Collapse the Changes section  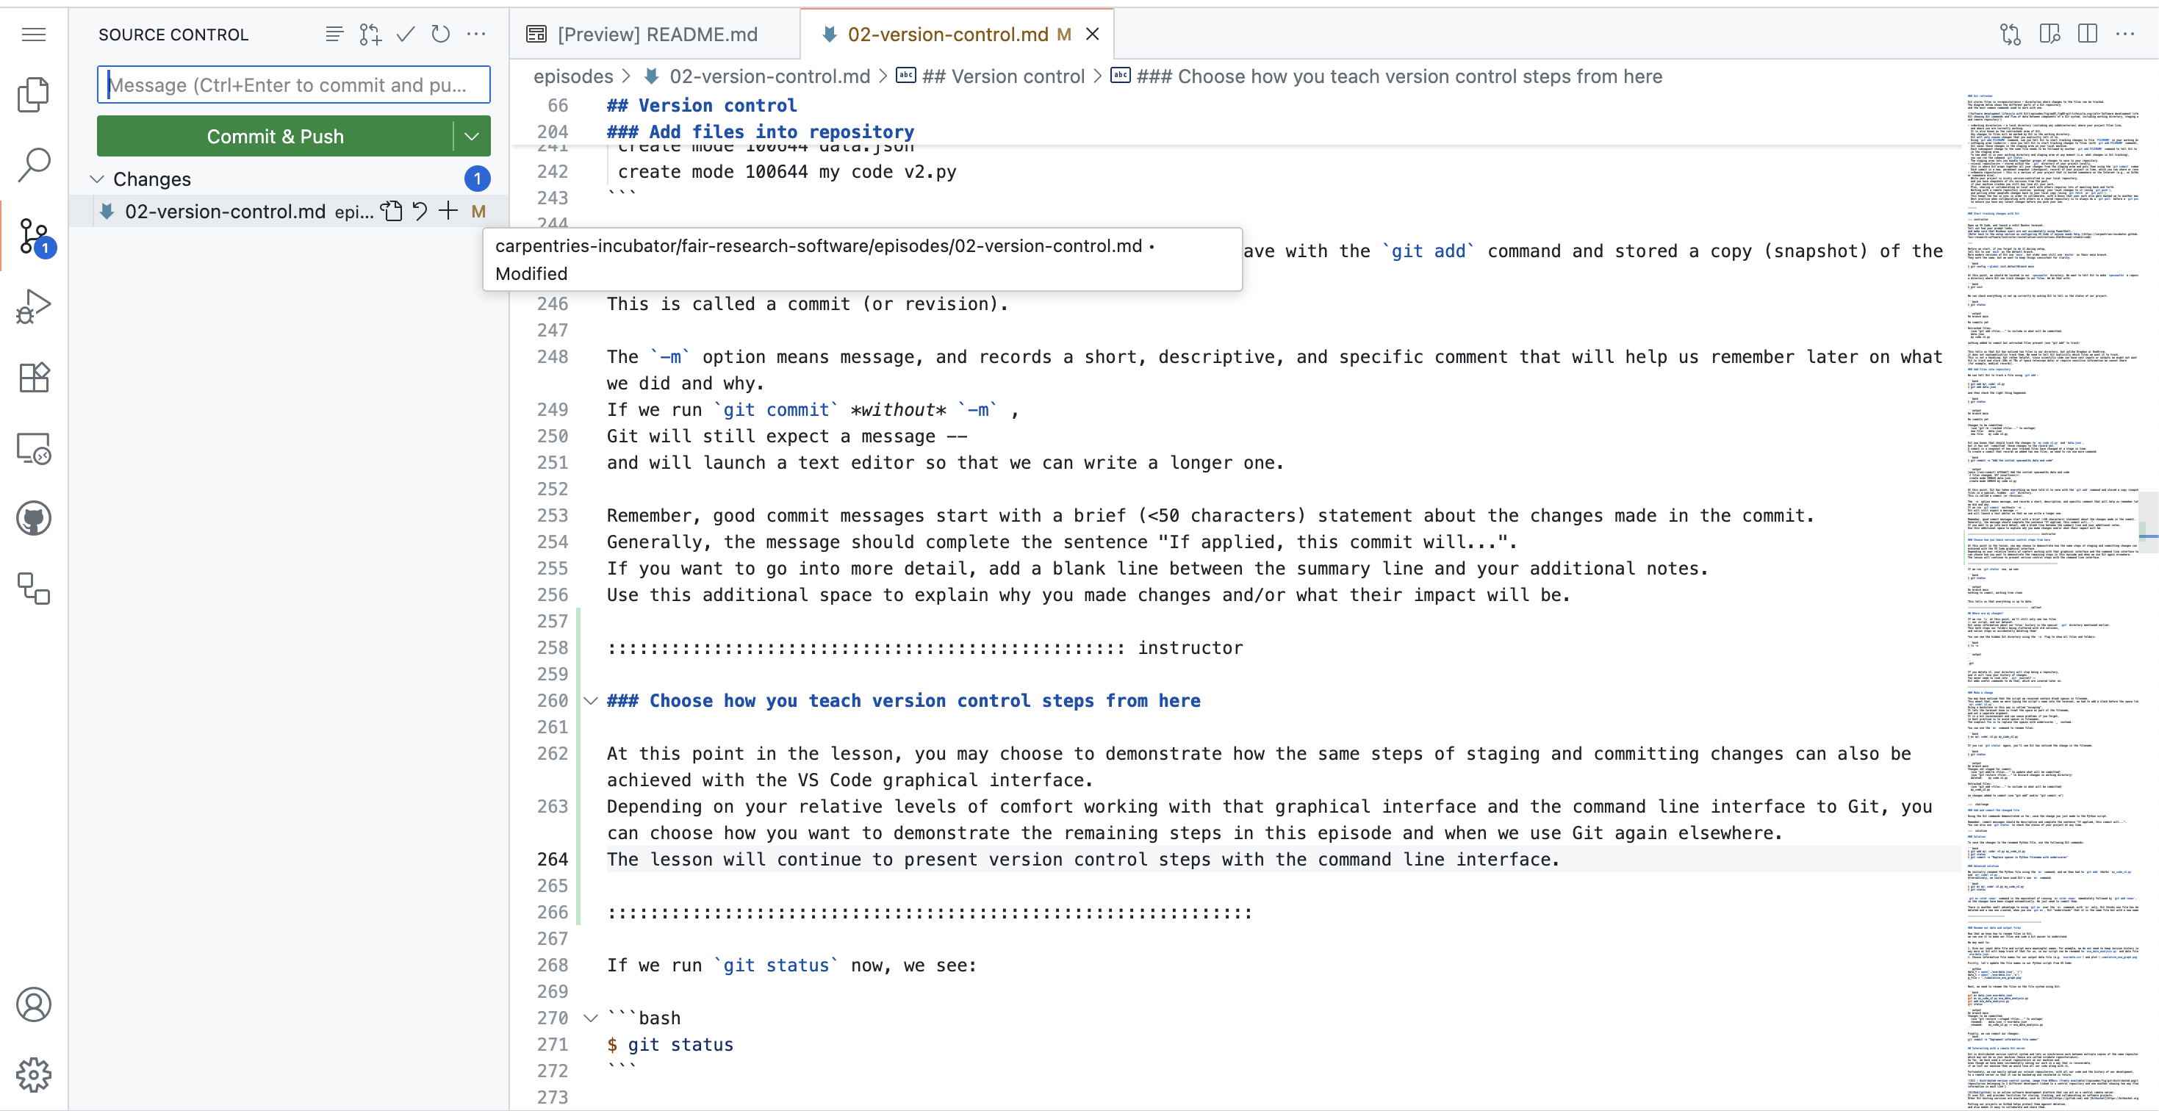point(96,178)
